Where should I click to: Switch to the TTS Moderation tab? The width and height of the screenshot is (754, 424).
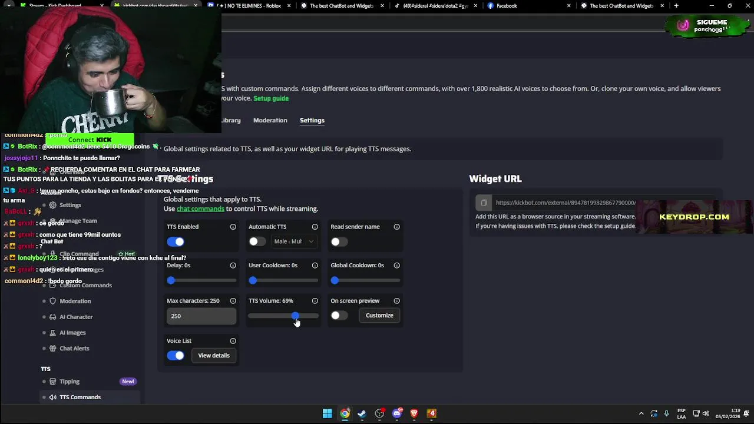click(x=270, y=120)
